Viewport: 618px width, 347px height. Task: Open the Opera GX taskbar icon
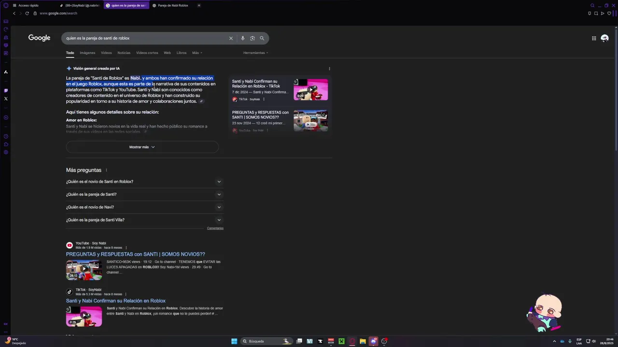352,341
